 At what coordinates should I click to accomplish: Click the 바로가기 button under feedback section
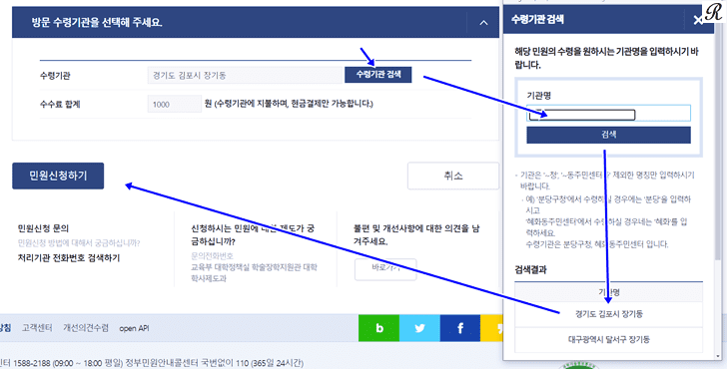[x=385, y=269]
